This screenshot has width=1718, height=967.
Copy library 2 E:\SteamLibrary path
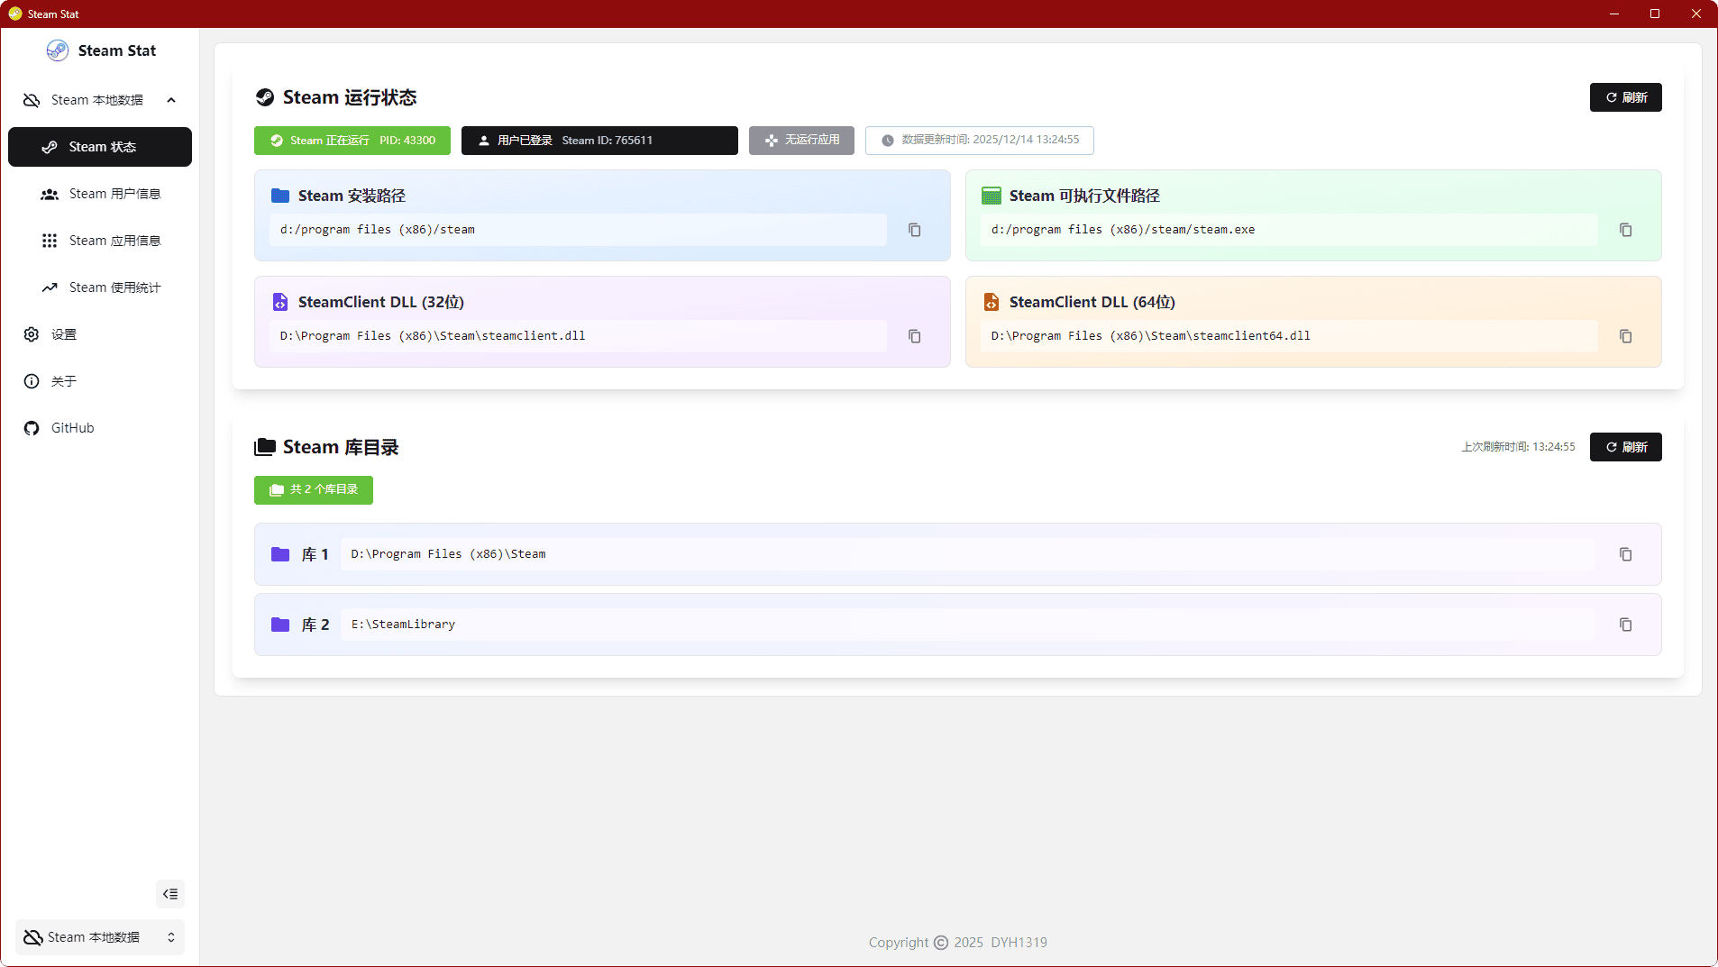1625,625
